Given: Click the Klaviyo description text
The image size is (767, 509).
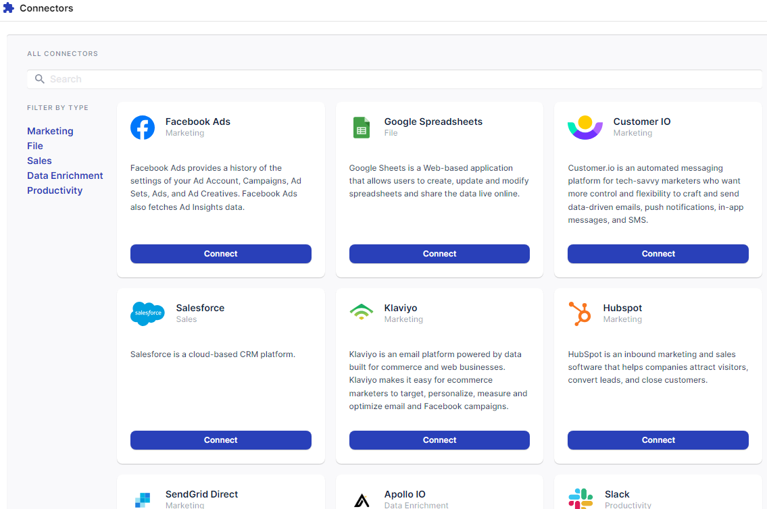Looking at the screenshot, I should click(439, 380).
